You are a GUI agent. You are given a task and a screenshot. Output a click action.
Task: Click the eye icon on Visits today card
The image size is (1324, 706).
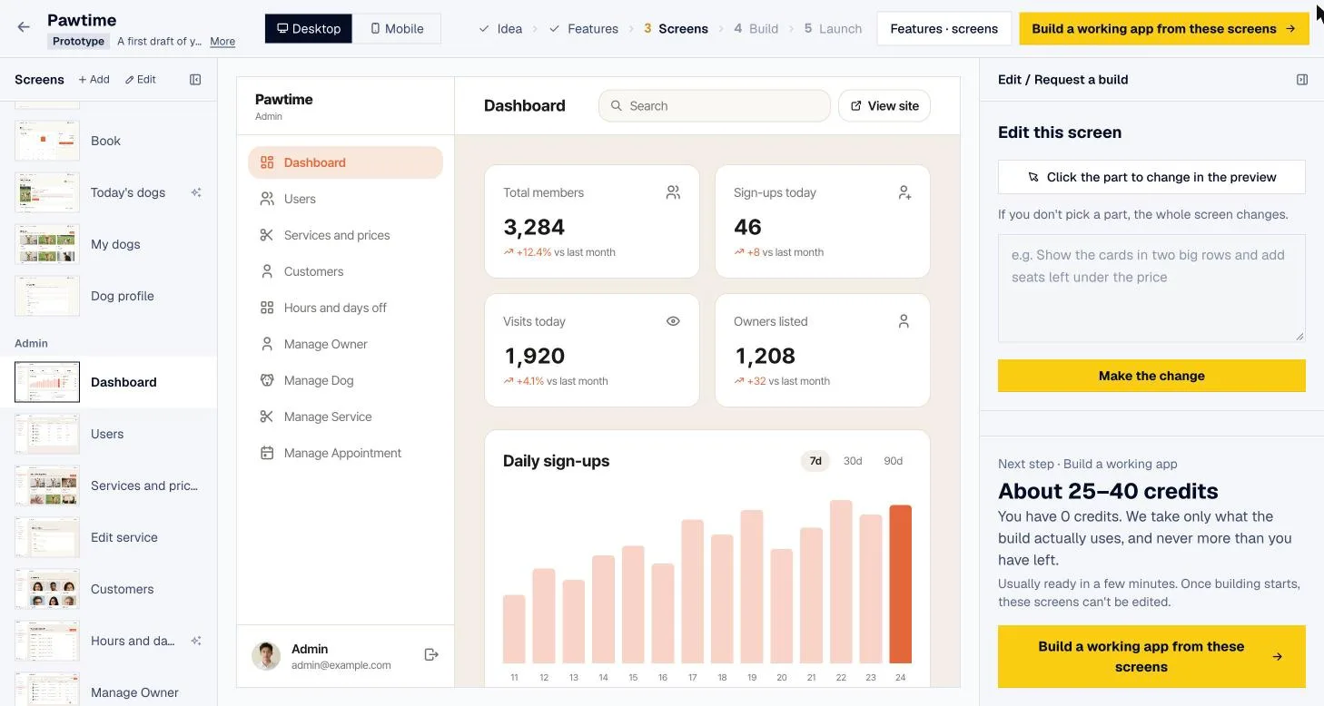[x=673, y=321]
